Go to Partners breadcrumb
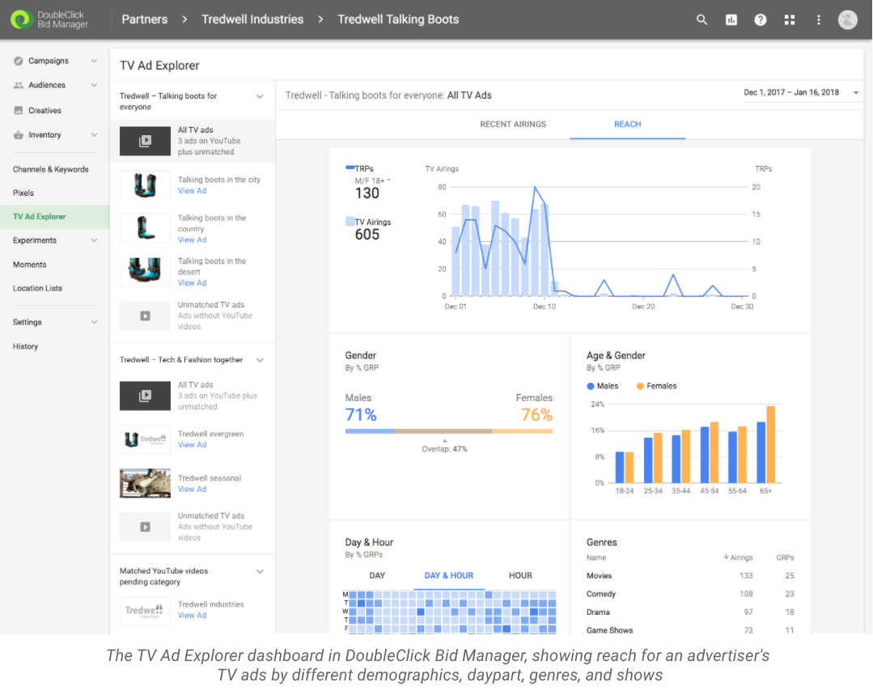The image size is (873, 699). click(145, 19)
